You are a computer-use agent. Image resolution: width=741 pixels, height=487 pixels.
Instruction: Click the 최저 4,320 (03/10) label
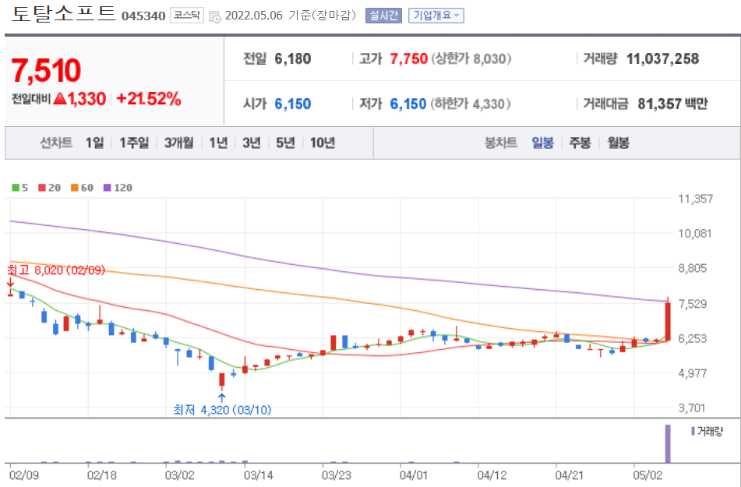222,409
